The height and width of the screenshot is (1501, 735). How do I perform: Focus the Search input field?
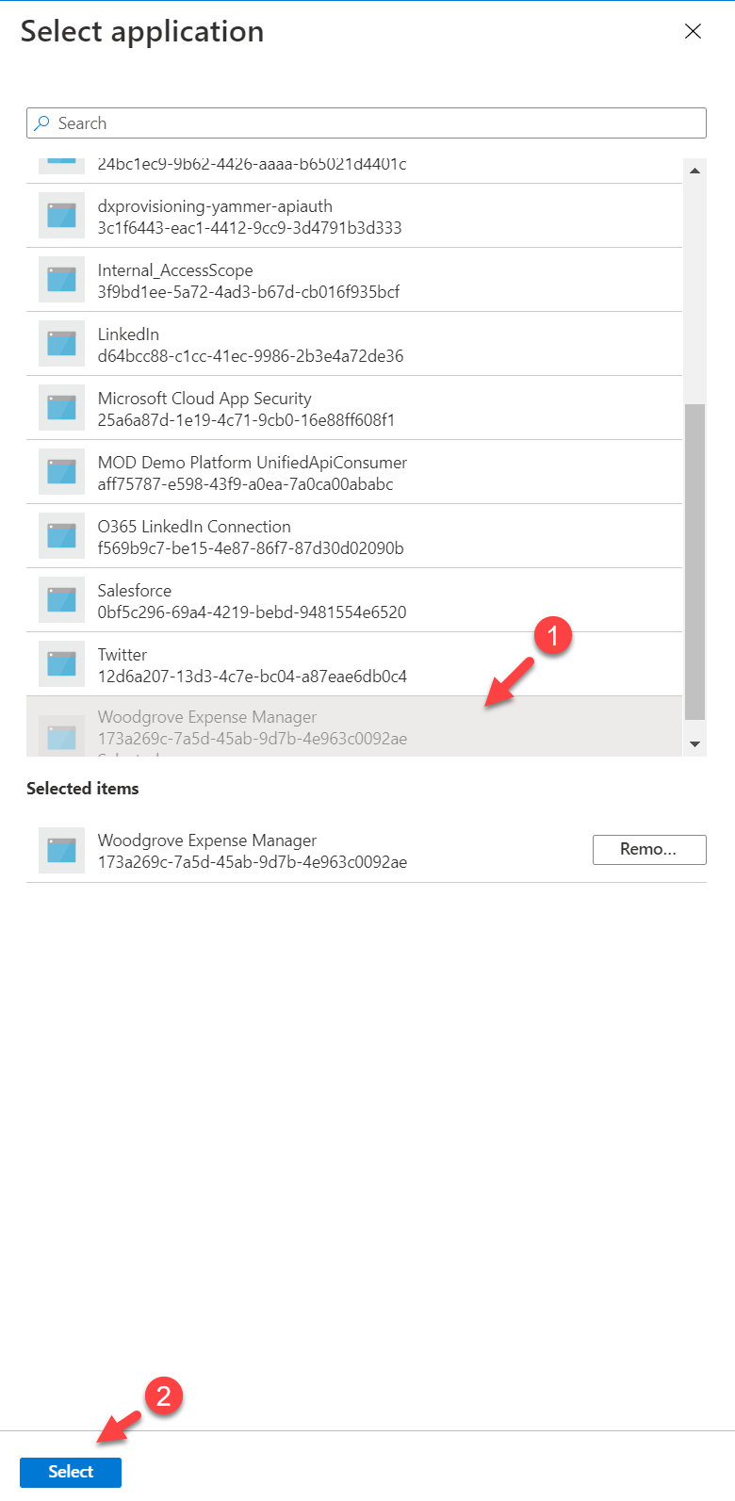click(367, 123)
